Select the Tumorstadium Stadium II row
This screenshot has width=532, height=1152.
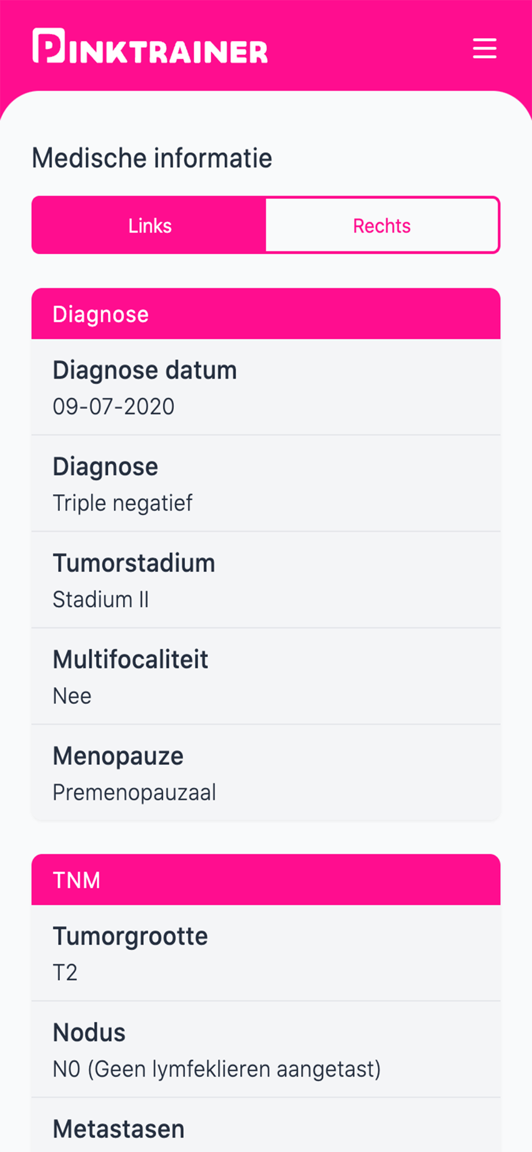coord(266,580)
